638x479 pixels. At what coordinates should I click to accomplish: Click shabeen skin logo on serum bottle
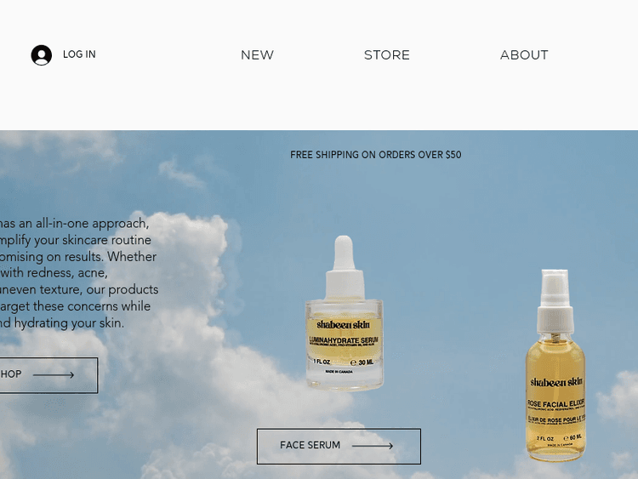[344, 324]
